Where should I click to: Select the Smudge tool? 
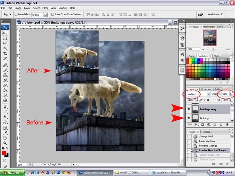(5, 95)
